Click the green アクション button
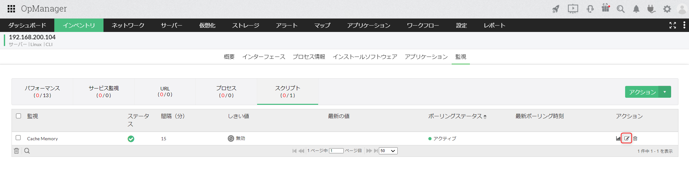The width and height of the screenshot is (689, 169). click(642, 92)
